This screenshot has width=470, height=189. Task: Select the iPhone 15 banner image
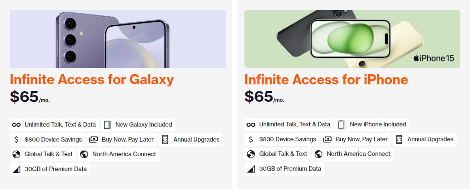point(352,39)
